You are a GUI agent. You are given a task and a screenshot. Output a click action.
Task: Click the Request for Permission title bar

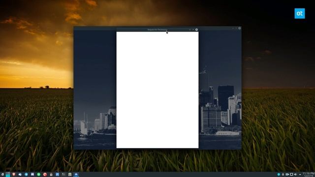click(157, 29)
